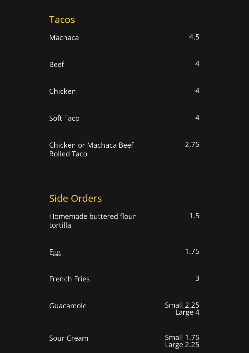
Task: Click Sour Cream Large 2.25 price
Action: (x=182, y=345)
